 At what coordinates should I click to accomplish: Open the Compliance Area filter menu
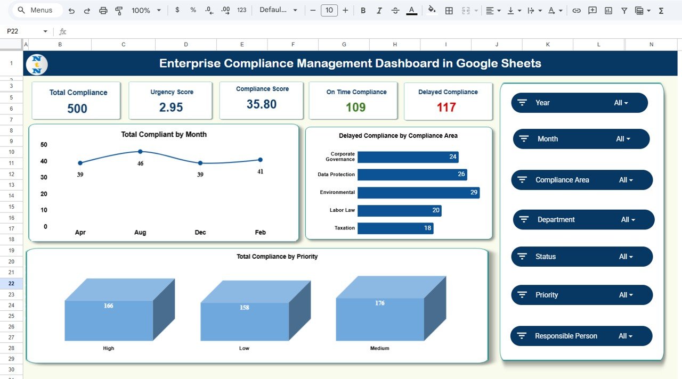(x=627, y=180)
